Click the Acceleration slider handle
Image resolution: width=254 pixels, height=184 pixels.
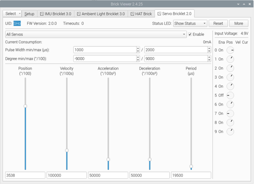108,160
